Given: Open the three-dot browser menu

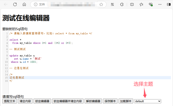Looking at the screenshot, I should click(x=160, y=4).
